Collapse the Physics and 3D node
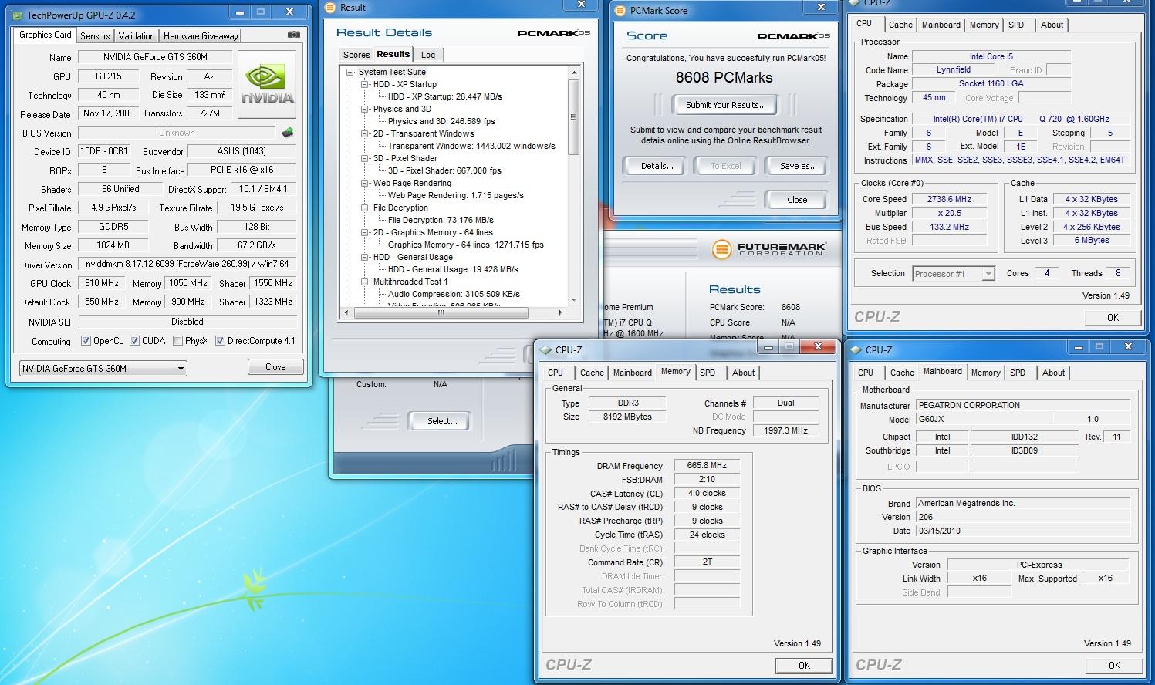The width and height of the screenshot is (1155, 685). (x=365, y=109)
